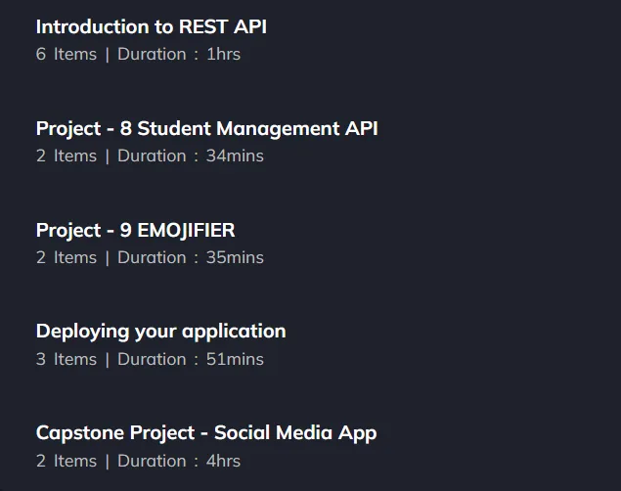
Task: Click the word 'Duration' under EMOJIFIER heading
Action: tap(152, 258)
